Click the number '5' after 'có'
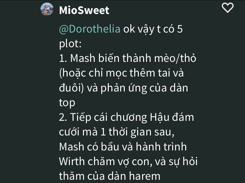Screen dimensions: 245x183 click(x=180, y=29)
